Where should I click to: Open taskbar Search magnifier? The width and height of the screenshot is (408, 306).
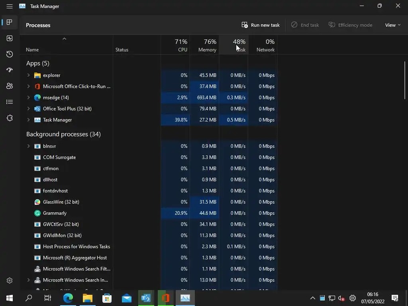point(29,298)
